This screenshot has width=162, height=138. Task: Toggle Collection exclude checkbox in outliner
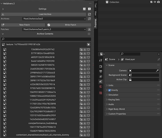point(151,2)
